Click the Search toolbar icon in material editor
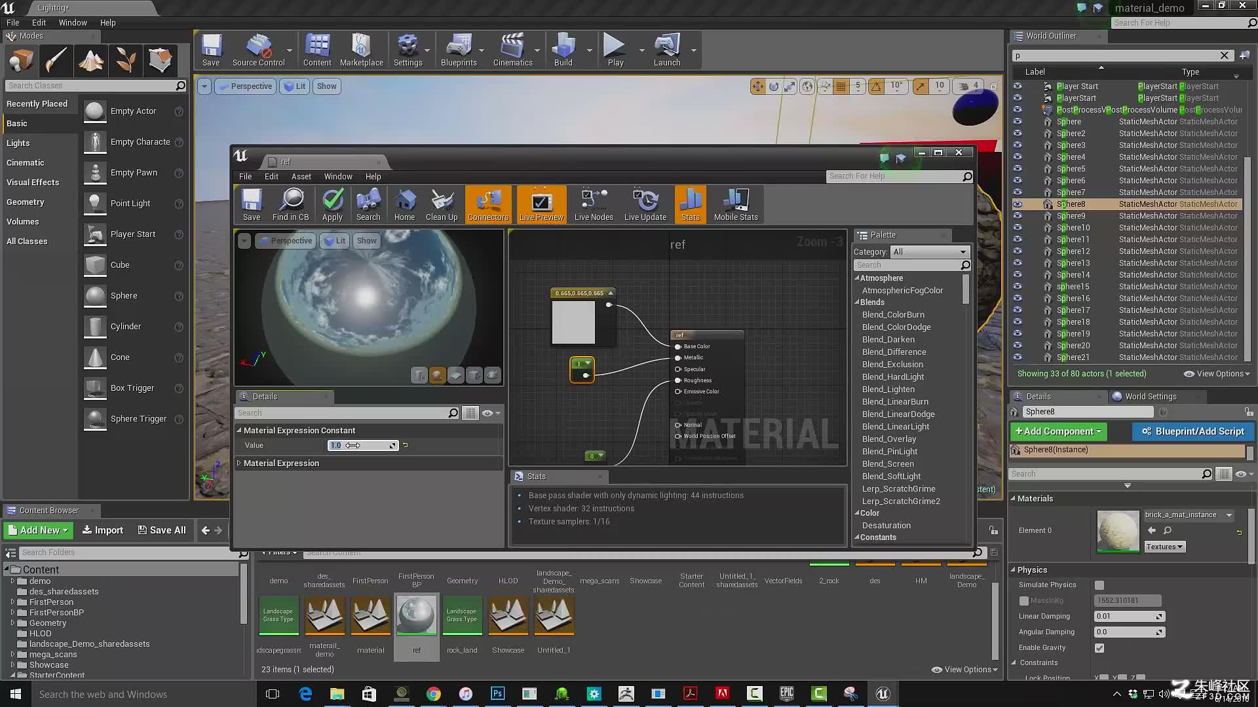The width and height of the screenshot is (1258, 707). click(x=368, y=205)
